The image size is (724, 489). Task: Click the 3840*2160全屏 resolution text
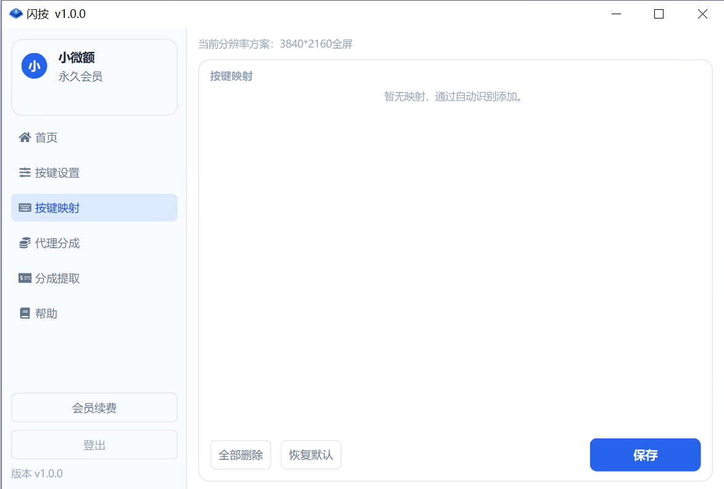click(316, 44)
